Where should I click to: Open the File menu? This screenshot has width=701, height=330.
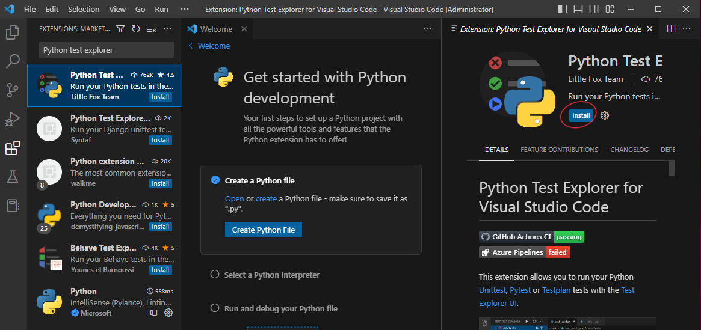(x=29, y=9)
